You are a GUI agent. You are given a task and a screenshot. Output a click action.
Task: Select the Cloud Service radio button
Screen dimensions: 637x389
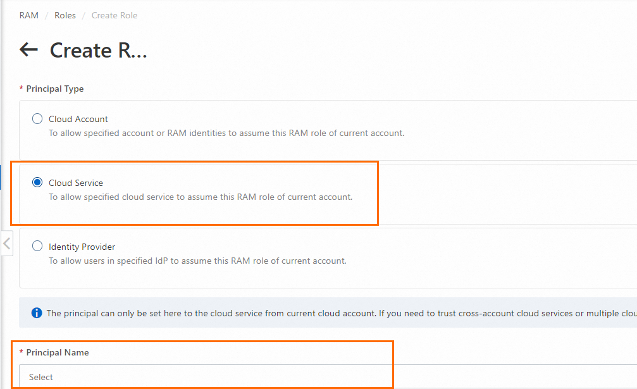[37, 183]
